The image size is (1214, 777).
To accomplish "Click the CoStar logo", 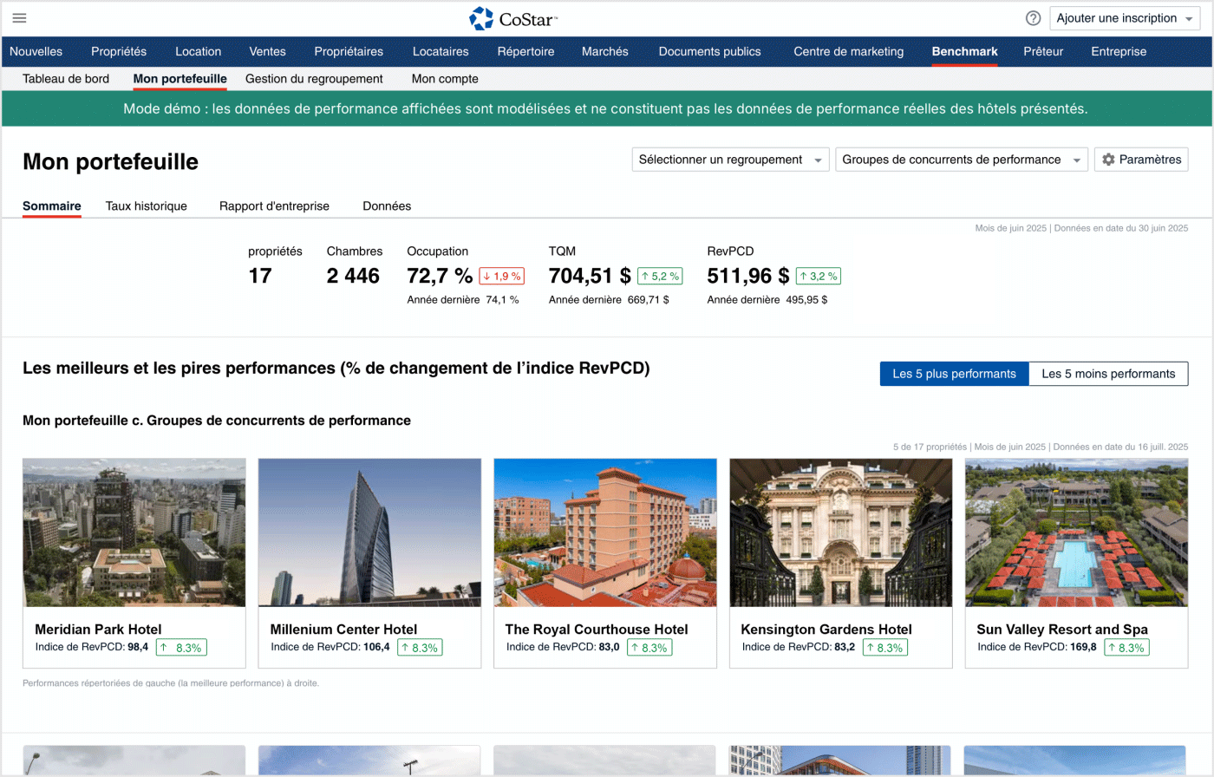I will click(x=514, y=18).
